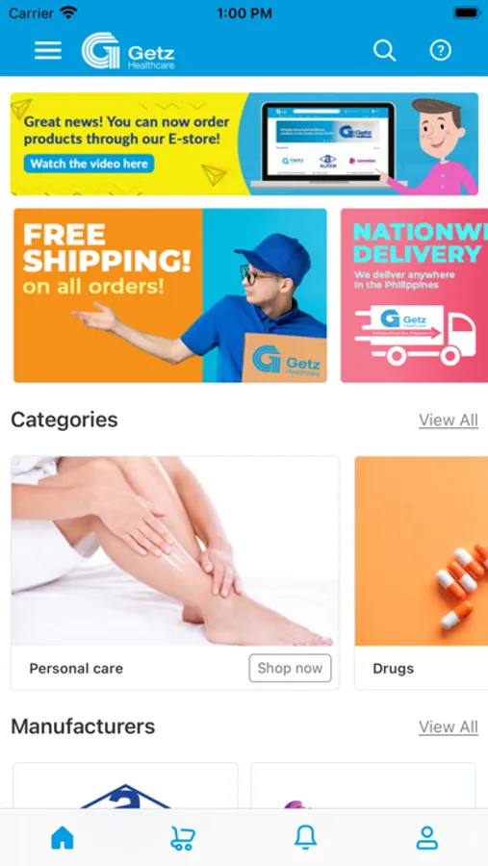Select the Personal care category image
Viewport: 488px width, 866px height.
pos(174,551)
